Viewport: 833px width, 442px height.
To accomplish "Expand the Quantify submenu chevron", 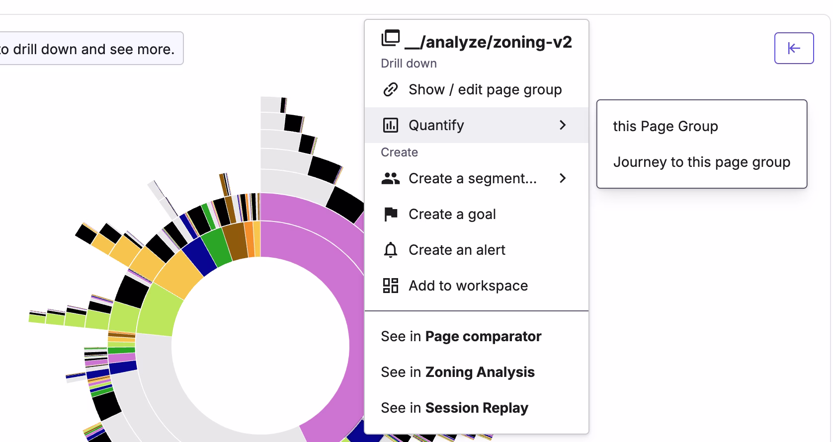I will [563, 125].
